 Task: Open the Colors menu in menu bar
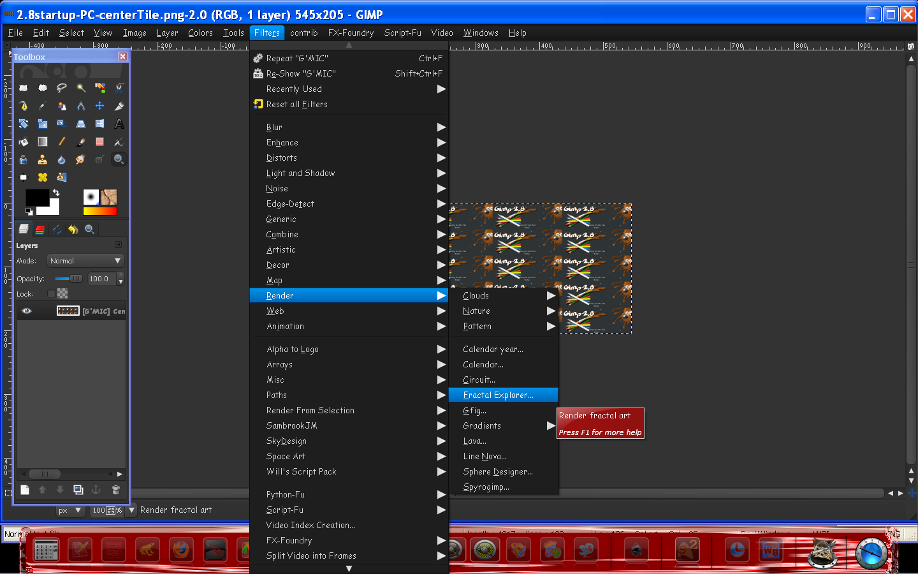click(200, 33)
